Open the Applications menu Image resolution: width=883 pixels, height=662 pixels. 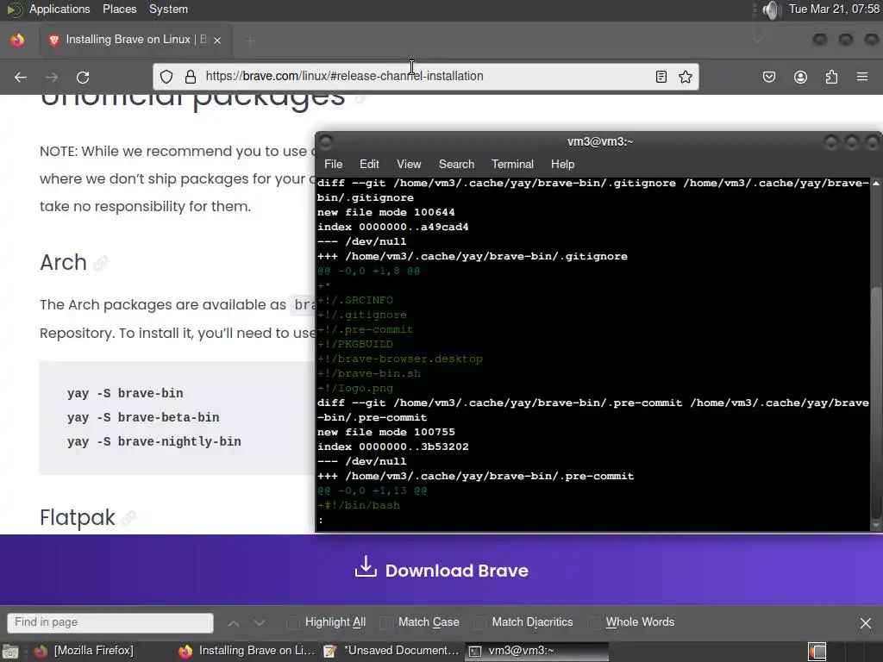point(59,9)
